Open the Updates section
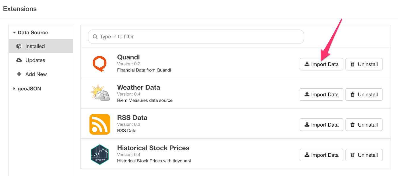 click(35, 60)
